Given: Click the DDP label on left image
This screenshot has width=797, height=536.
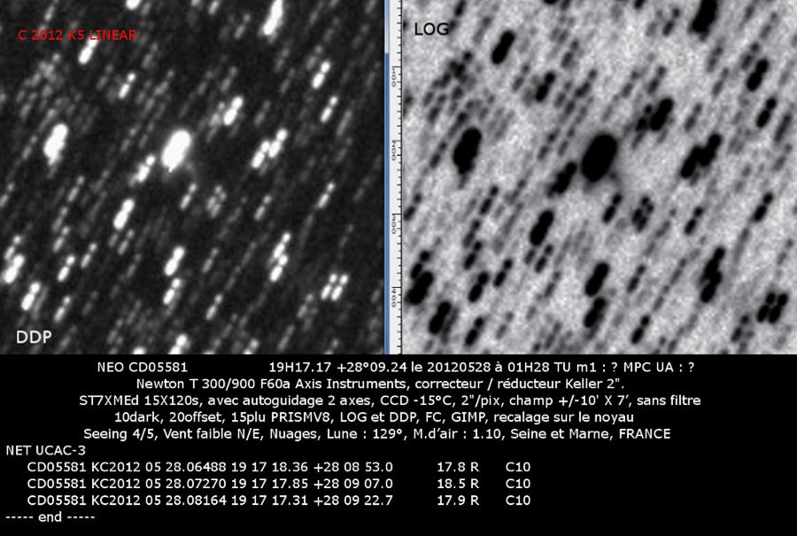Looking at the screenshot, I should (x=33, y=337).
